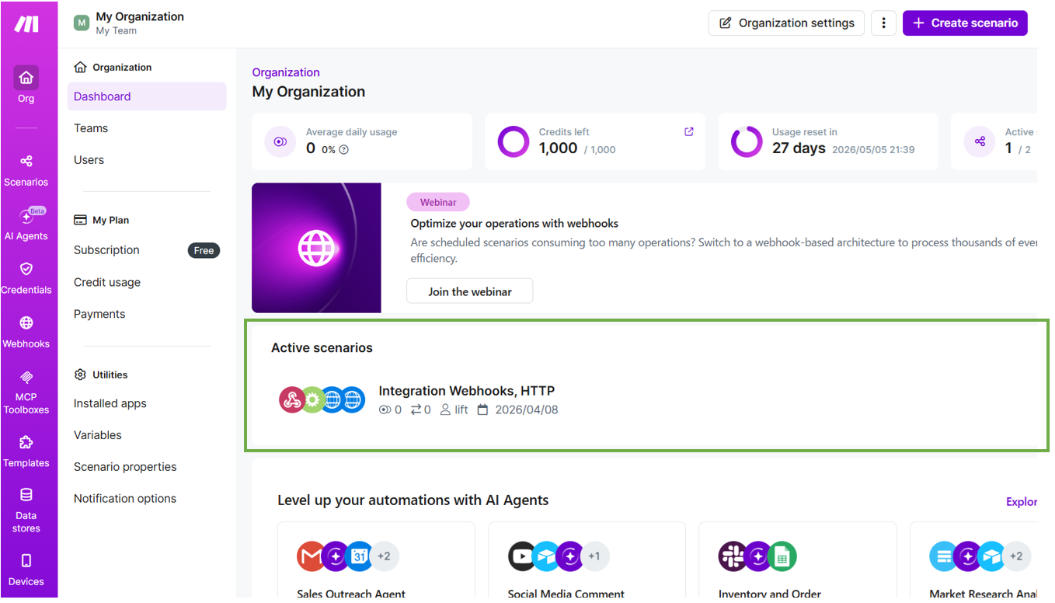Image resolution: width=1055 pixels, height=603 pixels.
Task: Open AI Agents beta section
Action: click(26, 224)
